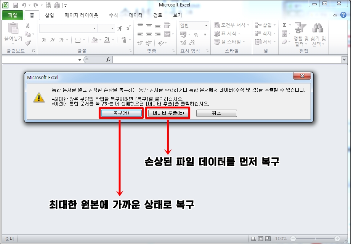Image resolution: width=351 pixels, height=244 pixels.
Task: Toggle align text left
Action: point(140,34)
